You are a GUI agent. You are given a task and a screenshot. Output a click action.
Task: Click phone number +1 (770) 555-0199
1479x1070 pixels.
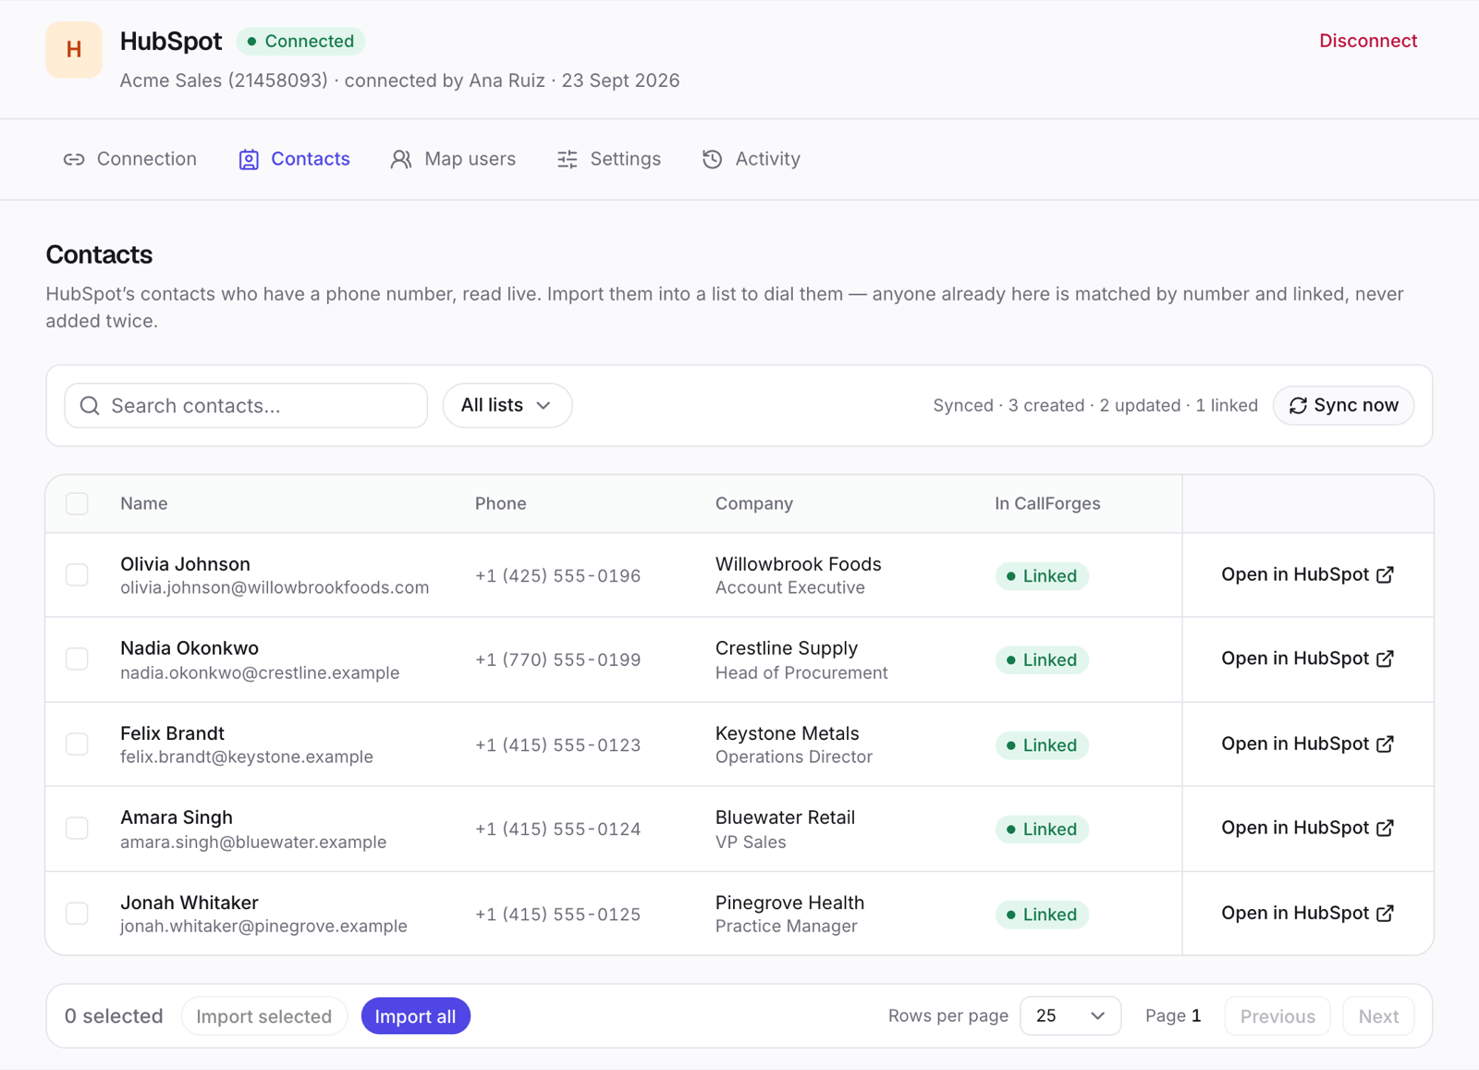[x=557, y=660]
